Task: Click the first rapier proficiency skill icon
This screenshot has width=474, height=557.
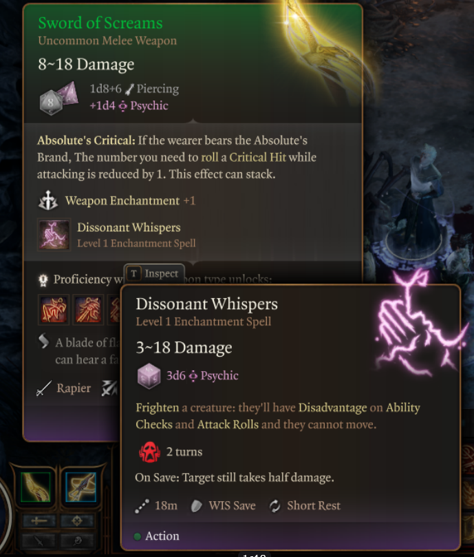Action: click(54, 309)
